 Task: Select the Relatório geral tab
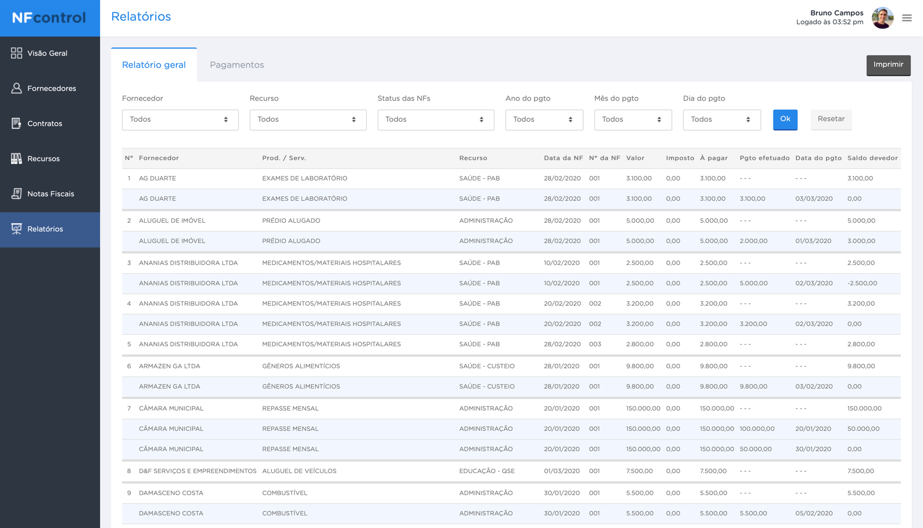point(154,65)
